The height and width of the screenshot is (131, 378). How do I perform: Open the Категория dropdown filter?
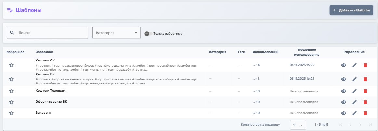[x=116, y=33]
